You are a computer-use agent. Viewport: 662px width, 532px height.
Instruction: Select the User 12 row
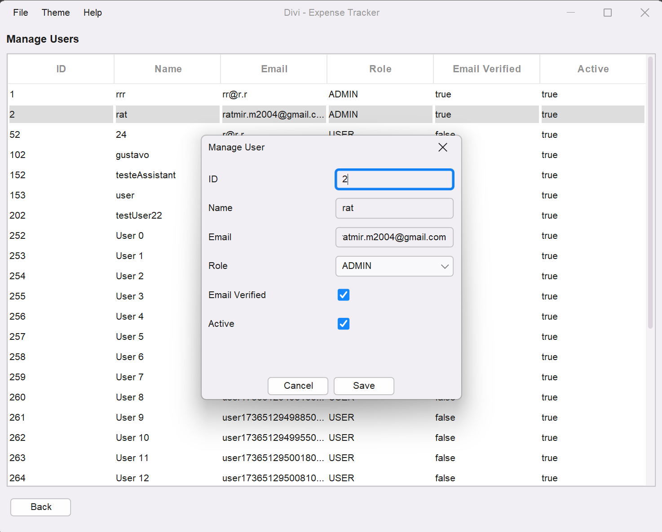coord(327,478)
